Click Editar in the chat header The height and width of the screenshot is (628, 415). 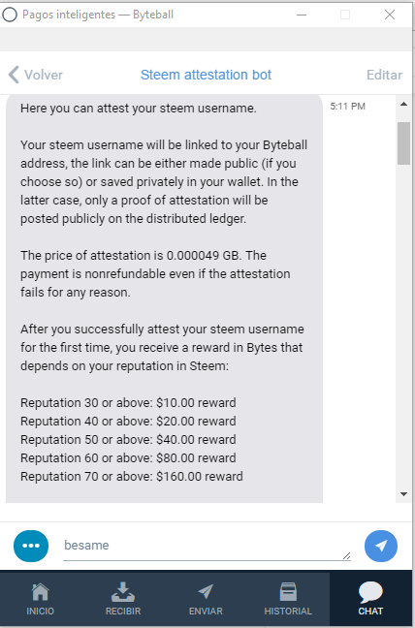point(384,75)
